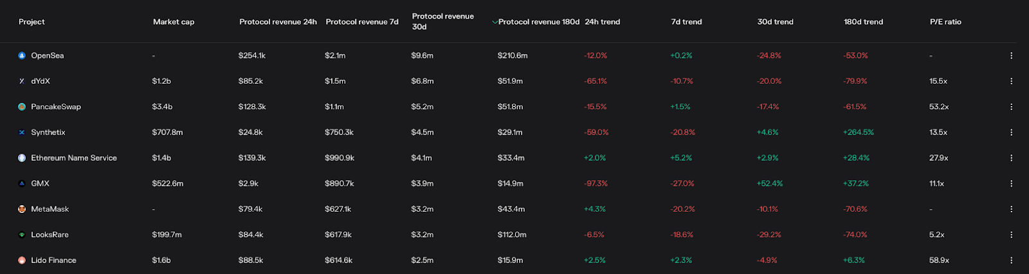Open the three-dot menu for GMX row

click(1011, 183)
